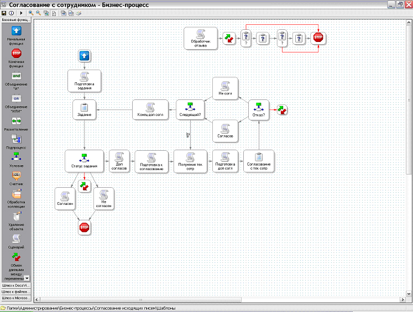Screen dimensions: 413x312
Task: Select the Удаление объекта palette icon
Action: 16,216
